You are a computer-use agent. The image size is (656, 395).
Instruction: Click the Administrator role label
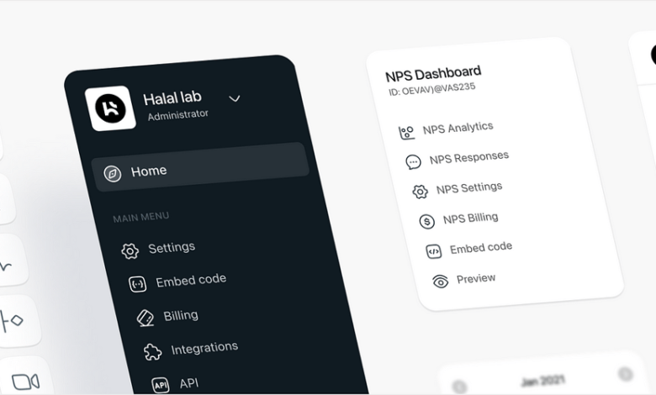tap(177, 115)
